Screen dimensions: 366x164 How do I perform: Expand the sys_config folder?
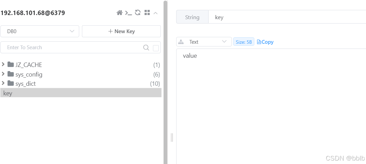[3, 74]
